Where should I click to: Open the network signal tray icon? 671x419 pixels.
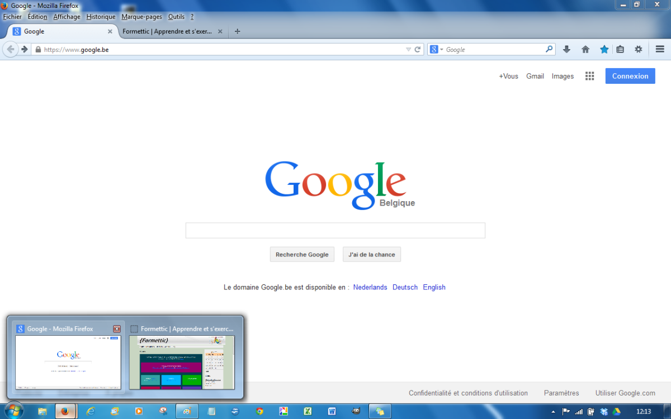(x=578, y=412)
